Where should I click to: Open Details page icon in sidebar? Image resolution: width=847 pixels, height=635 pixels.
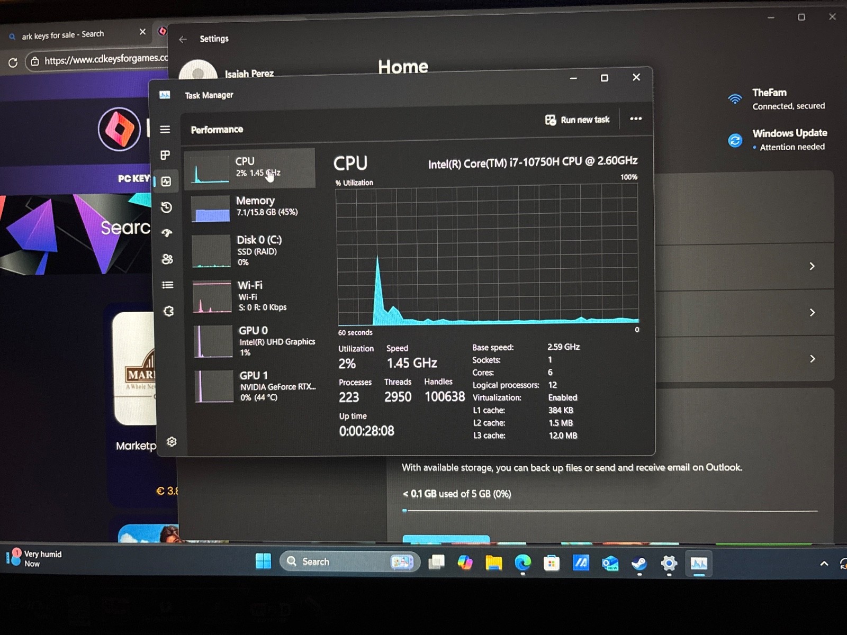168,285
